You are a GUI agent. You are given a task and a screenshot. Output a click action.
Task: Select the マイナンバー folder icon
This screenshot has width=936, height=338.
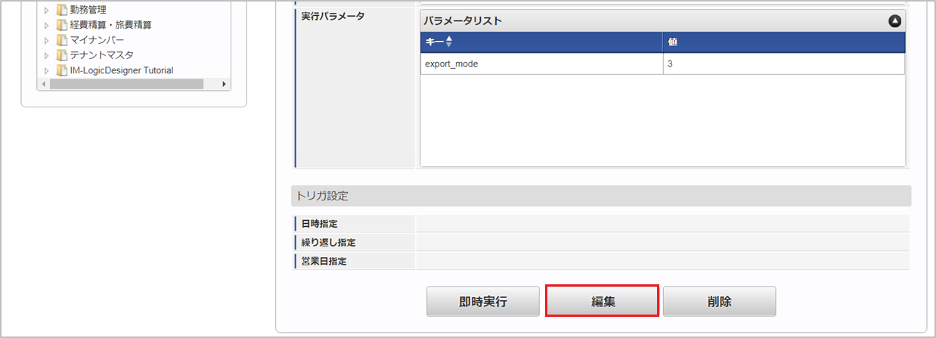[x=61, y=40]
